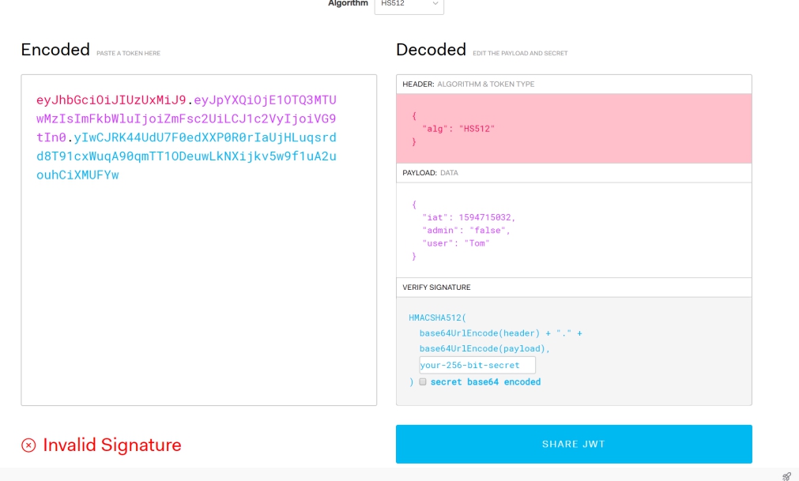This screenshot has height=481, width=799.
Task: Click the Share JWT button
Action: click(x=574, y=444)
